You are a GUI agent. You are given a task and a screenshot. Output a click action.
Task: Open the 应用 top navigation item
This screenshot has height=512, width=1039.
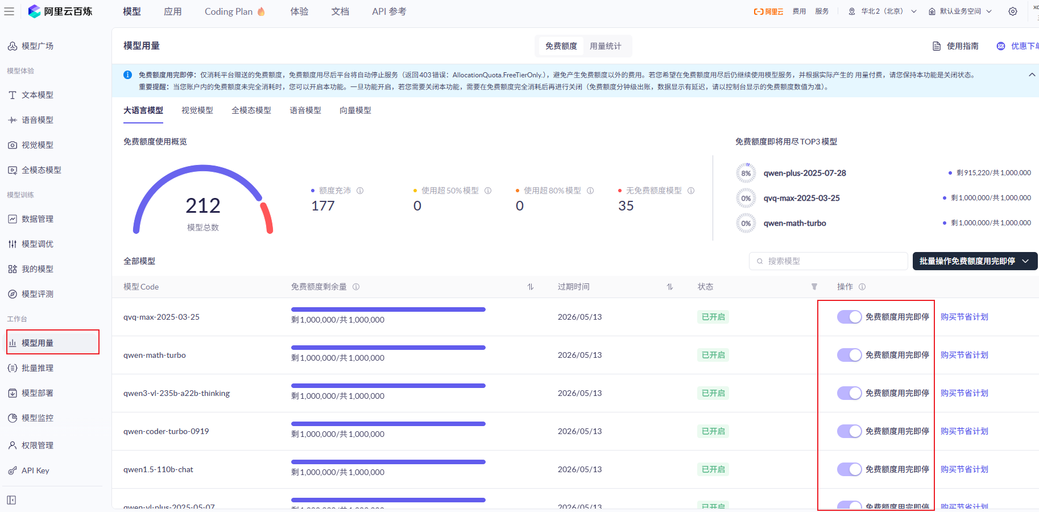tap(173, 11)
